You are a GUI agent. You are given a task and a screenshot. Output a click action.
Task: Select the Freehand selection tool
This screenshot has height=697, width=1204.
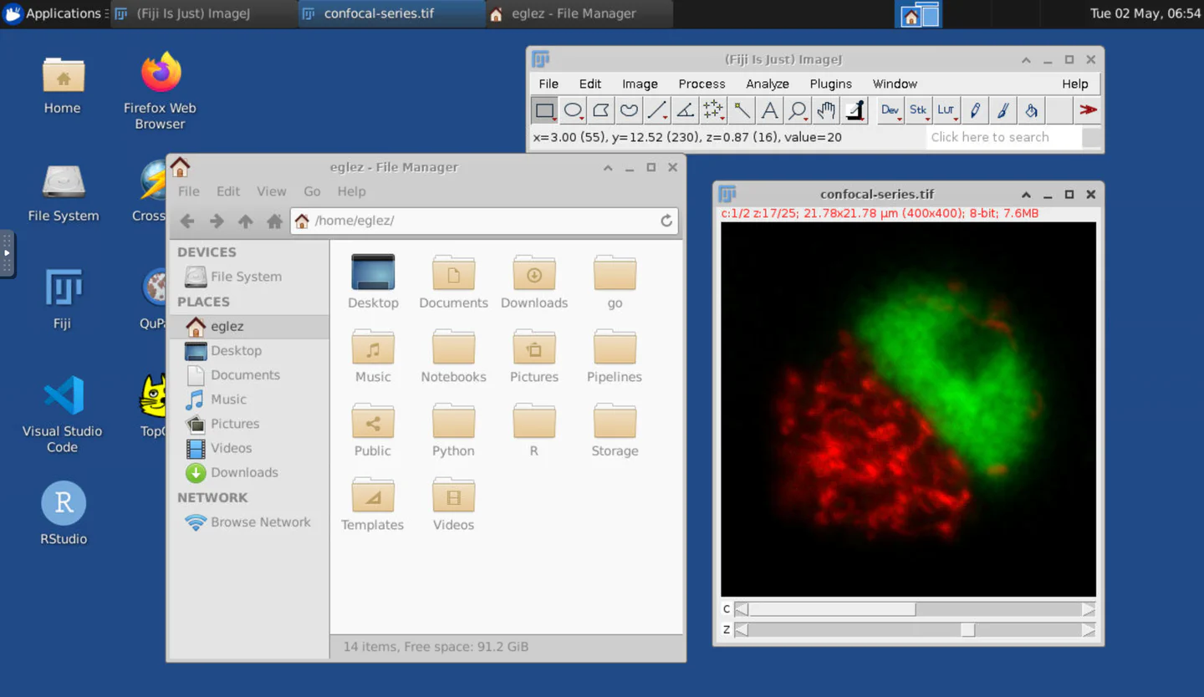pyautogui.click(x=630, y=110)
